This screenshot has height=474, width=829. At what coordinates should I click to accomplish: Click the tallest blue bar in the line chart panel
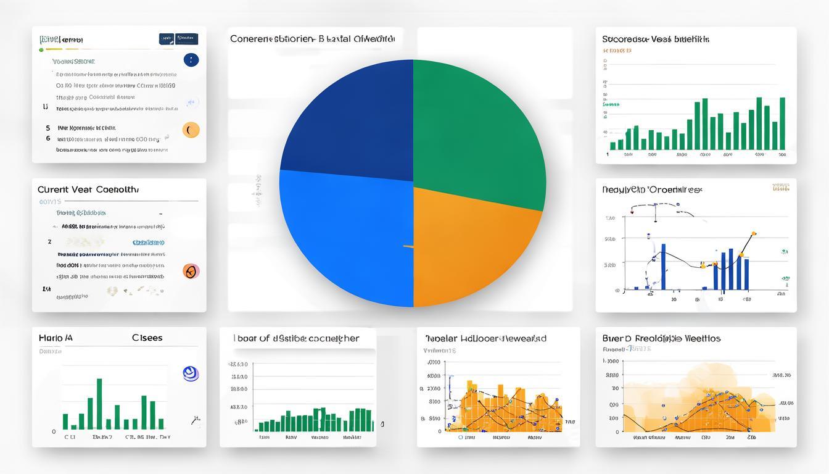pyautogui.click(x=664, y=267)
